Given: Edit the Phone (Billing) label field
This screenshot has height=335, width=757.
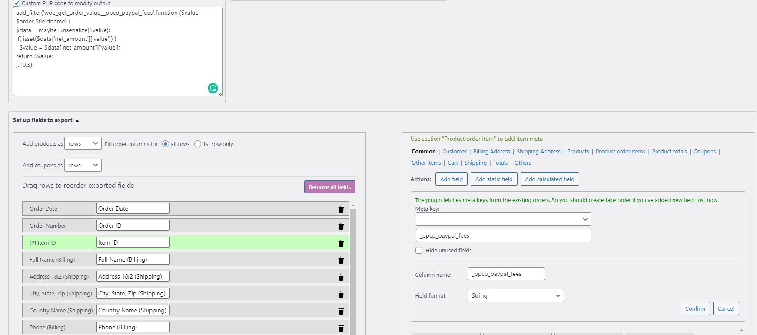Looking at the screenshot, I should 133,327.
